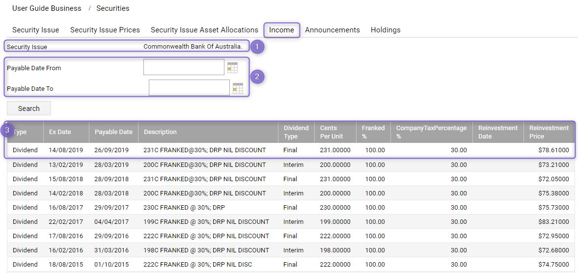578x273 pixels.
Task: Switch to the Security Issue tab
Action: click(36, 30)
